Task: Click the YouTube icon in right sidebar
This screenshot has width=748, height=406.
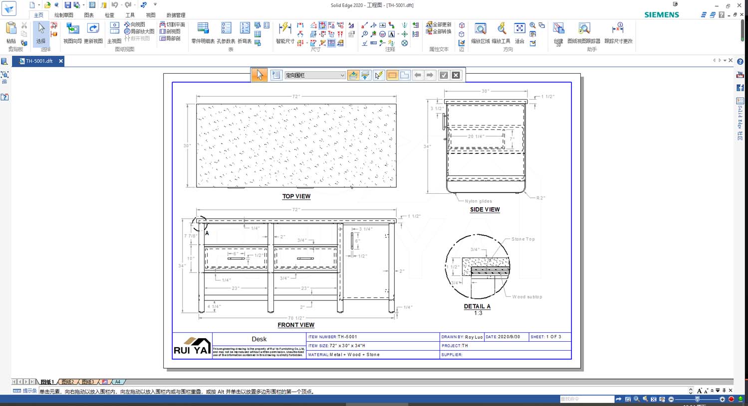Action: 740,75
